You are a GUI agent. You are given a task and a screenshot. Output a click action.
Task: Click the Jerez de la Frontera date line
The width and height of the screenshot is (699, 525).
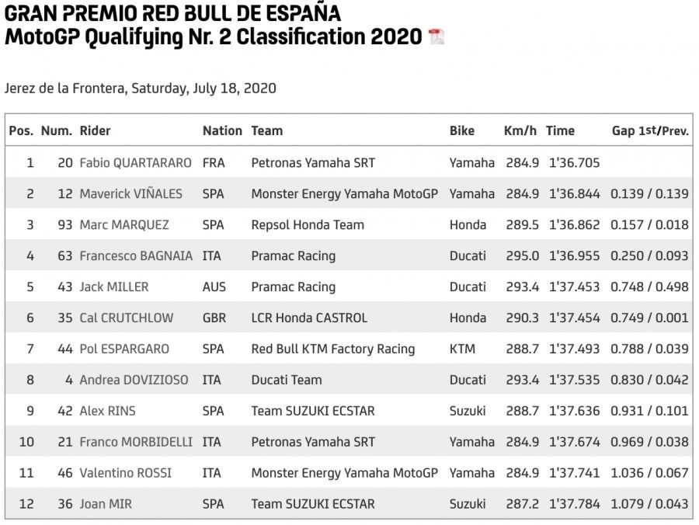(x=140, y=88)
